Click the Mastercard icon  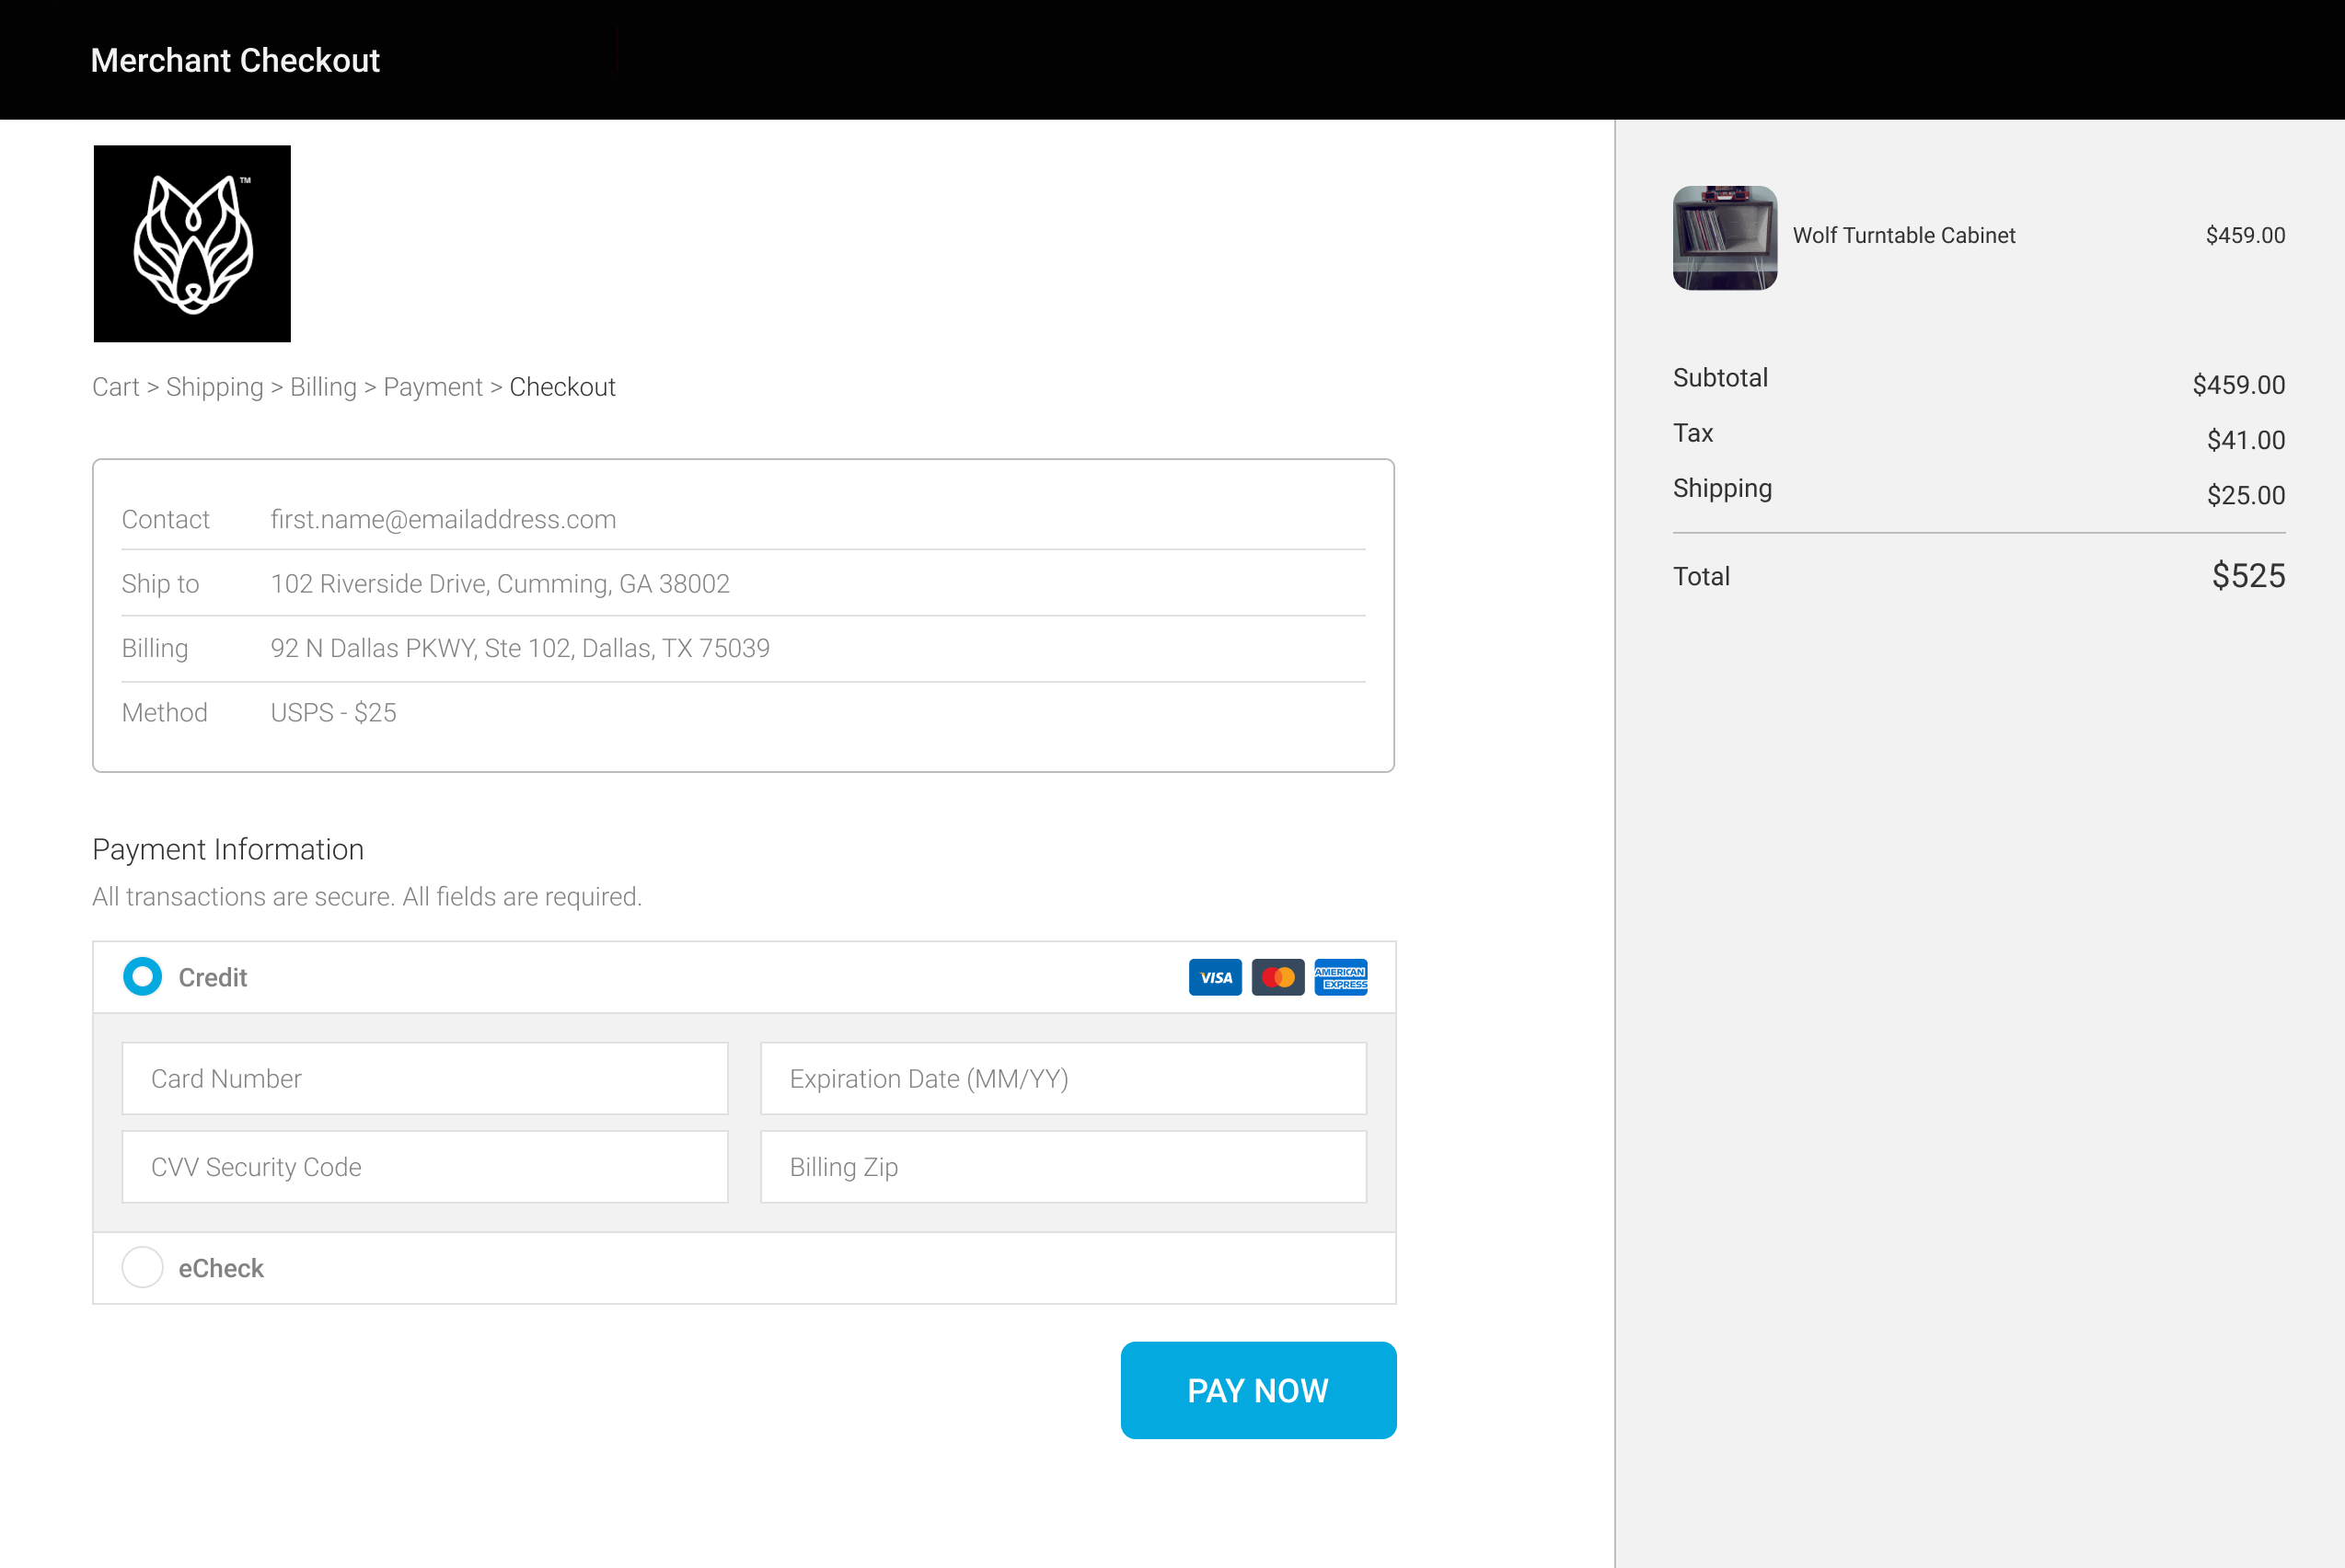[x=1278, y=977]
